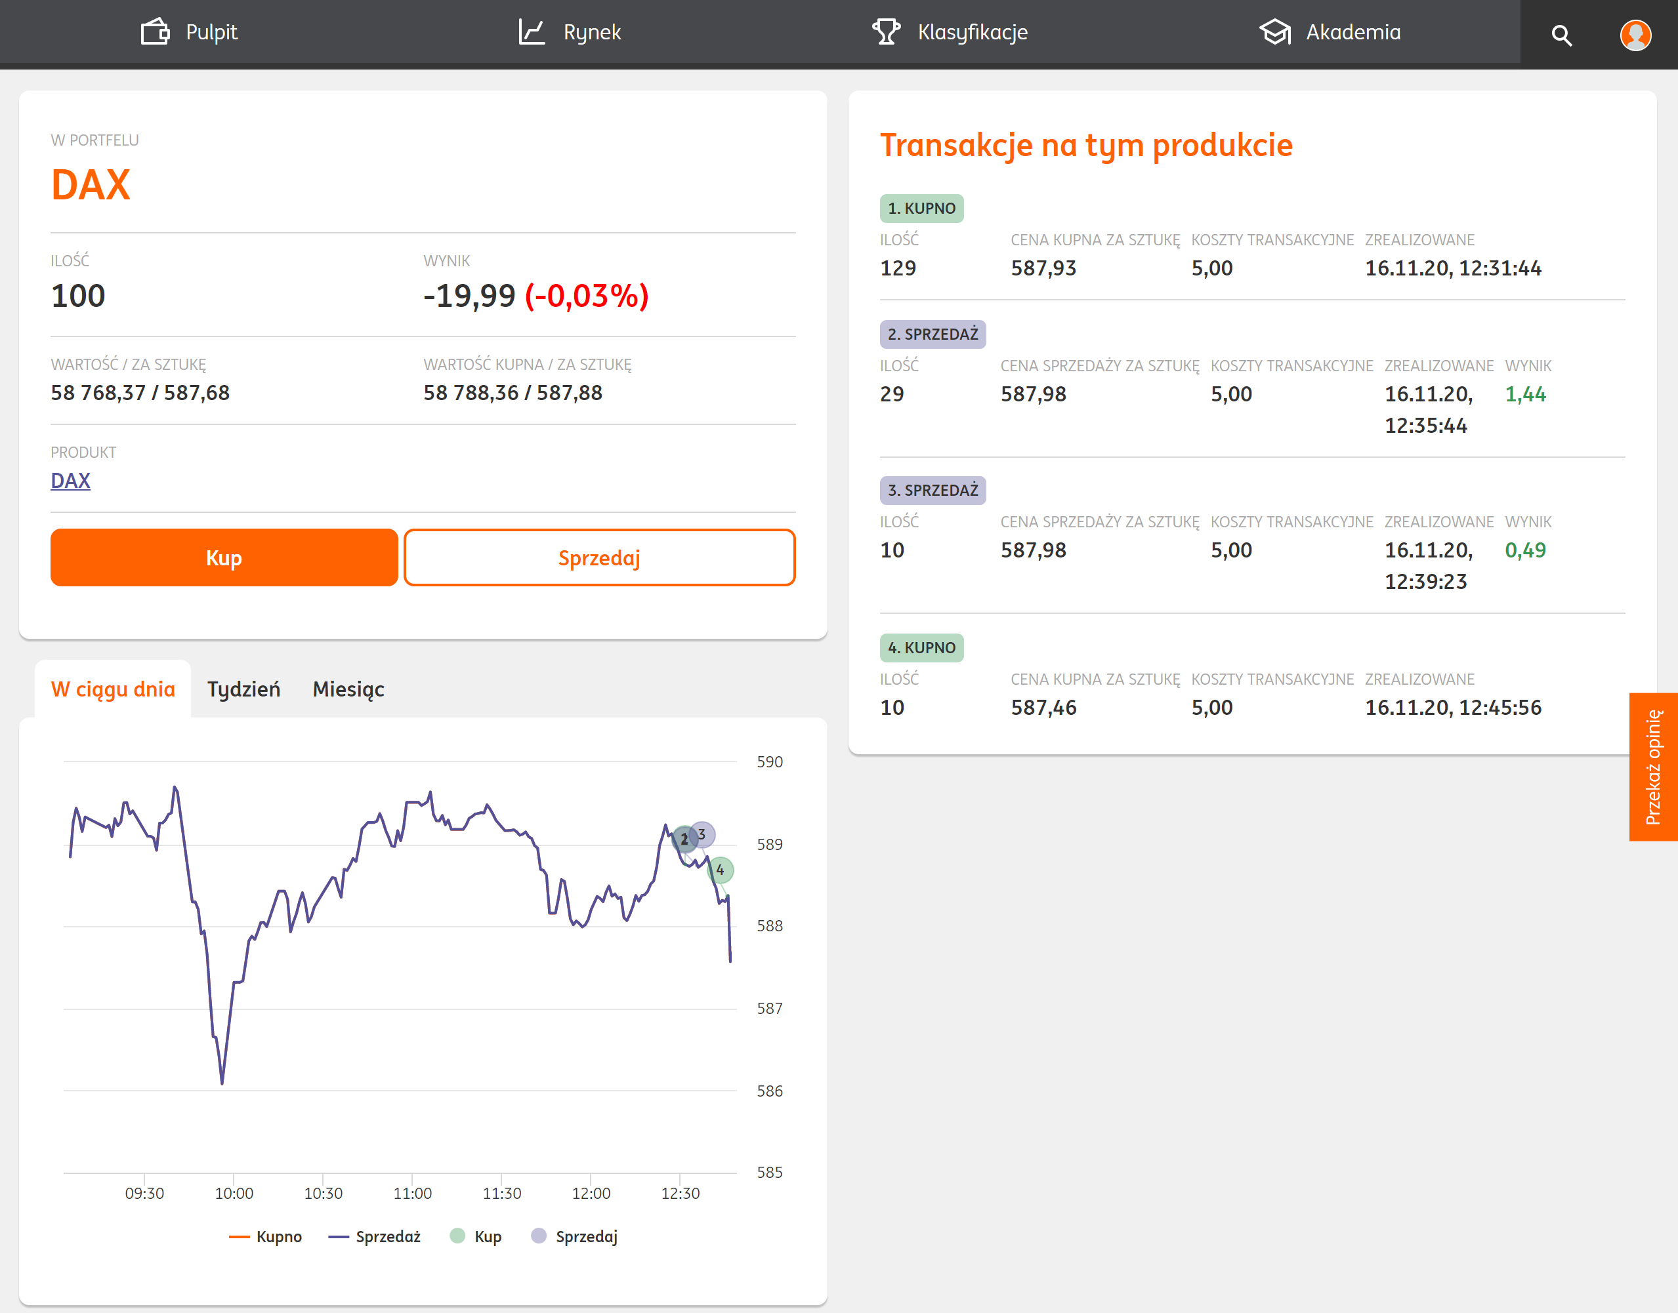
Task: Click transaction marker 3 on the chart
Action: 703,834
